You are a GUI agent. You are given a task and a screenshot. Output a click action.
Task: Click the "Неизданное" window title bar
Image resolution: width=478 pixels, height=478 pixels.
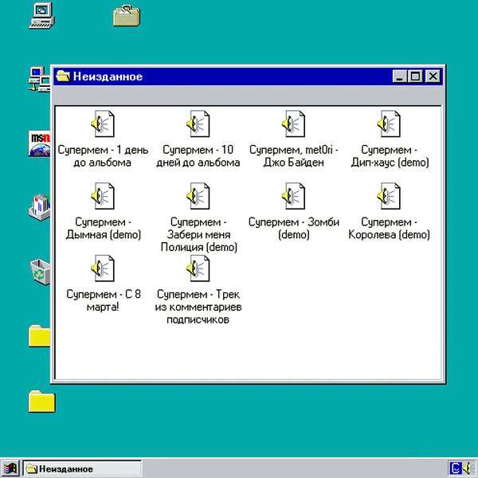[x=239, y=76]
